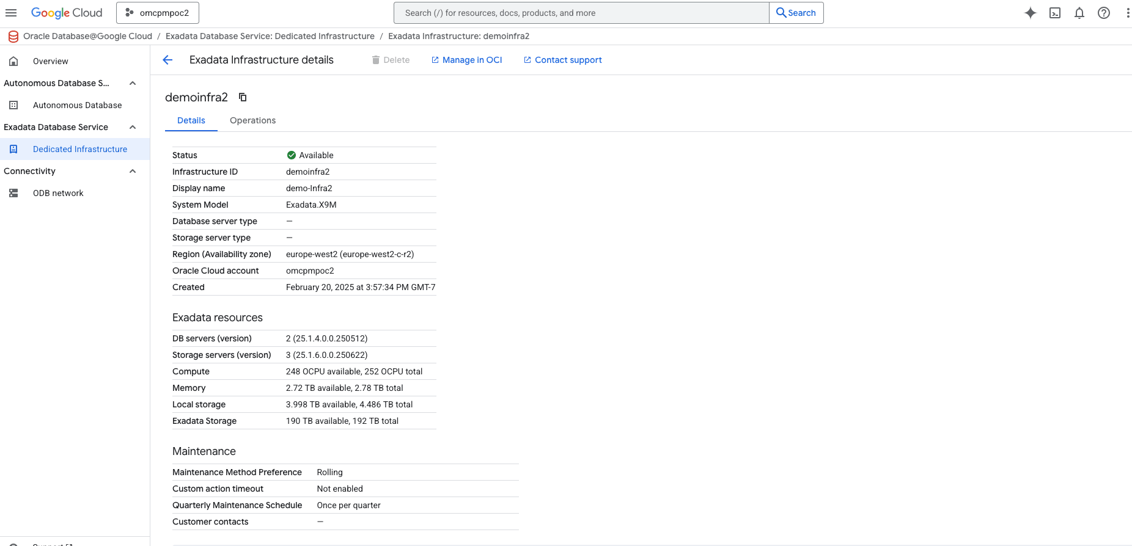Image resolution: width=1132 pixels, height=546 pixels.
Task: Select the Details tab
Action: pyautogui.click(x=191, y=120)
